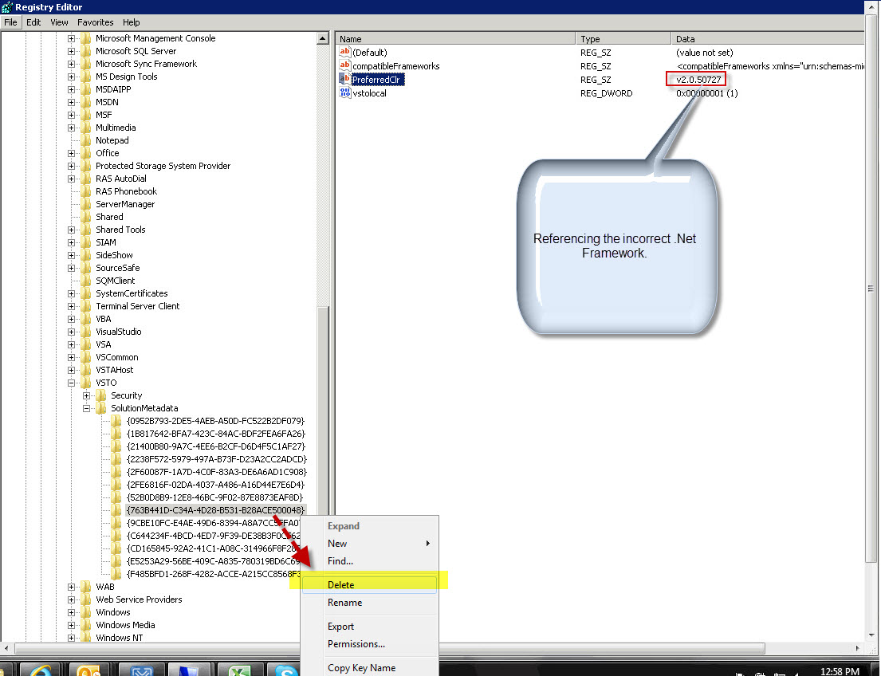Screen dimensions: 881x676
Task: Expand the Web Service Providers key
Action: coord(71,599)
